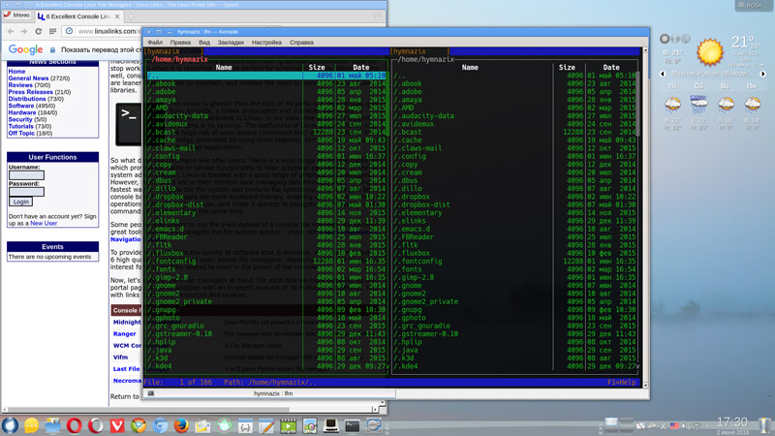Switch to the 6 Excellent Console Opera tab

[78, 16]
